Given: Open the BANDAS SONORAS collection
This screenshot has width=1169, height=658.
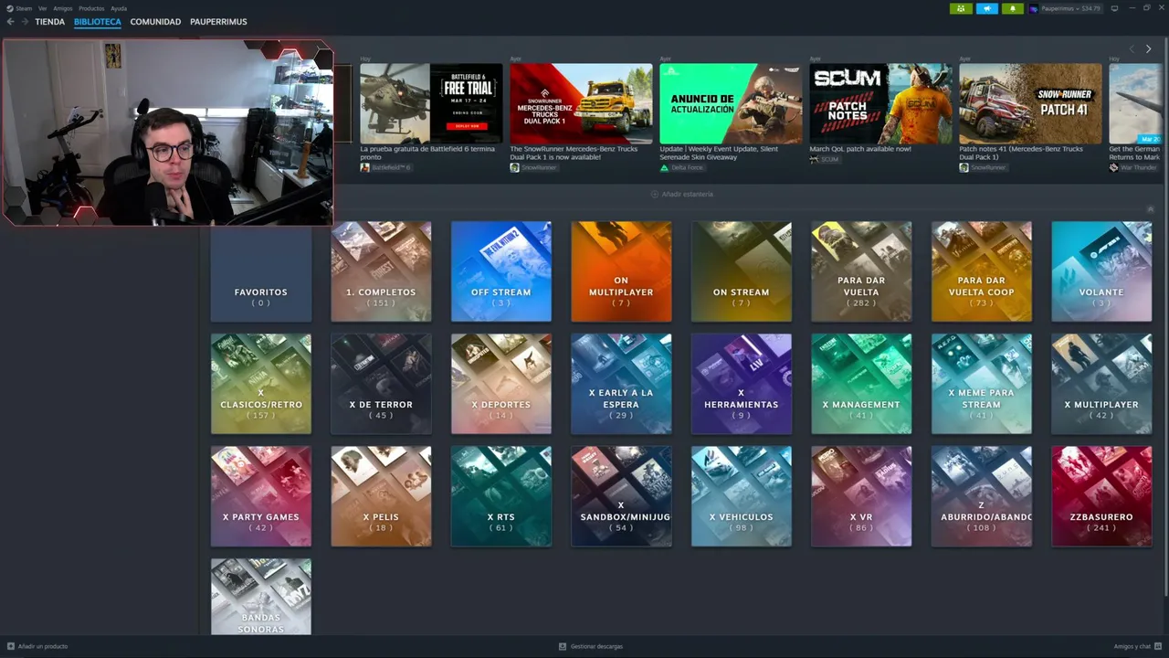Looking at the screenshot, I should [x=261, y=597].
